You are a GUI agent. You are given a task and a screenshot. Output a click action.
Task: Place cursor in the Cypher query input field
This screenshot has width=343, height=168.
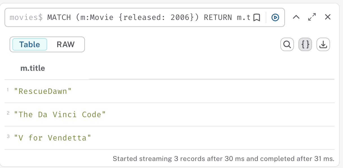(x=141, y=17)
